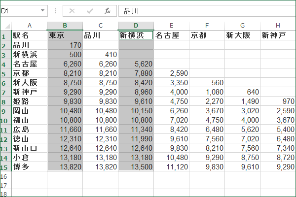Image resolution: width=296 pixels, height=197 pixels.
Task: Click cell H13 with value 7,340
Action: point(278,148)
